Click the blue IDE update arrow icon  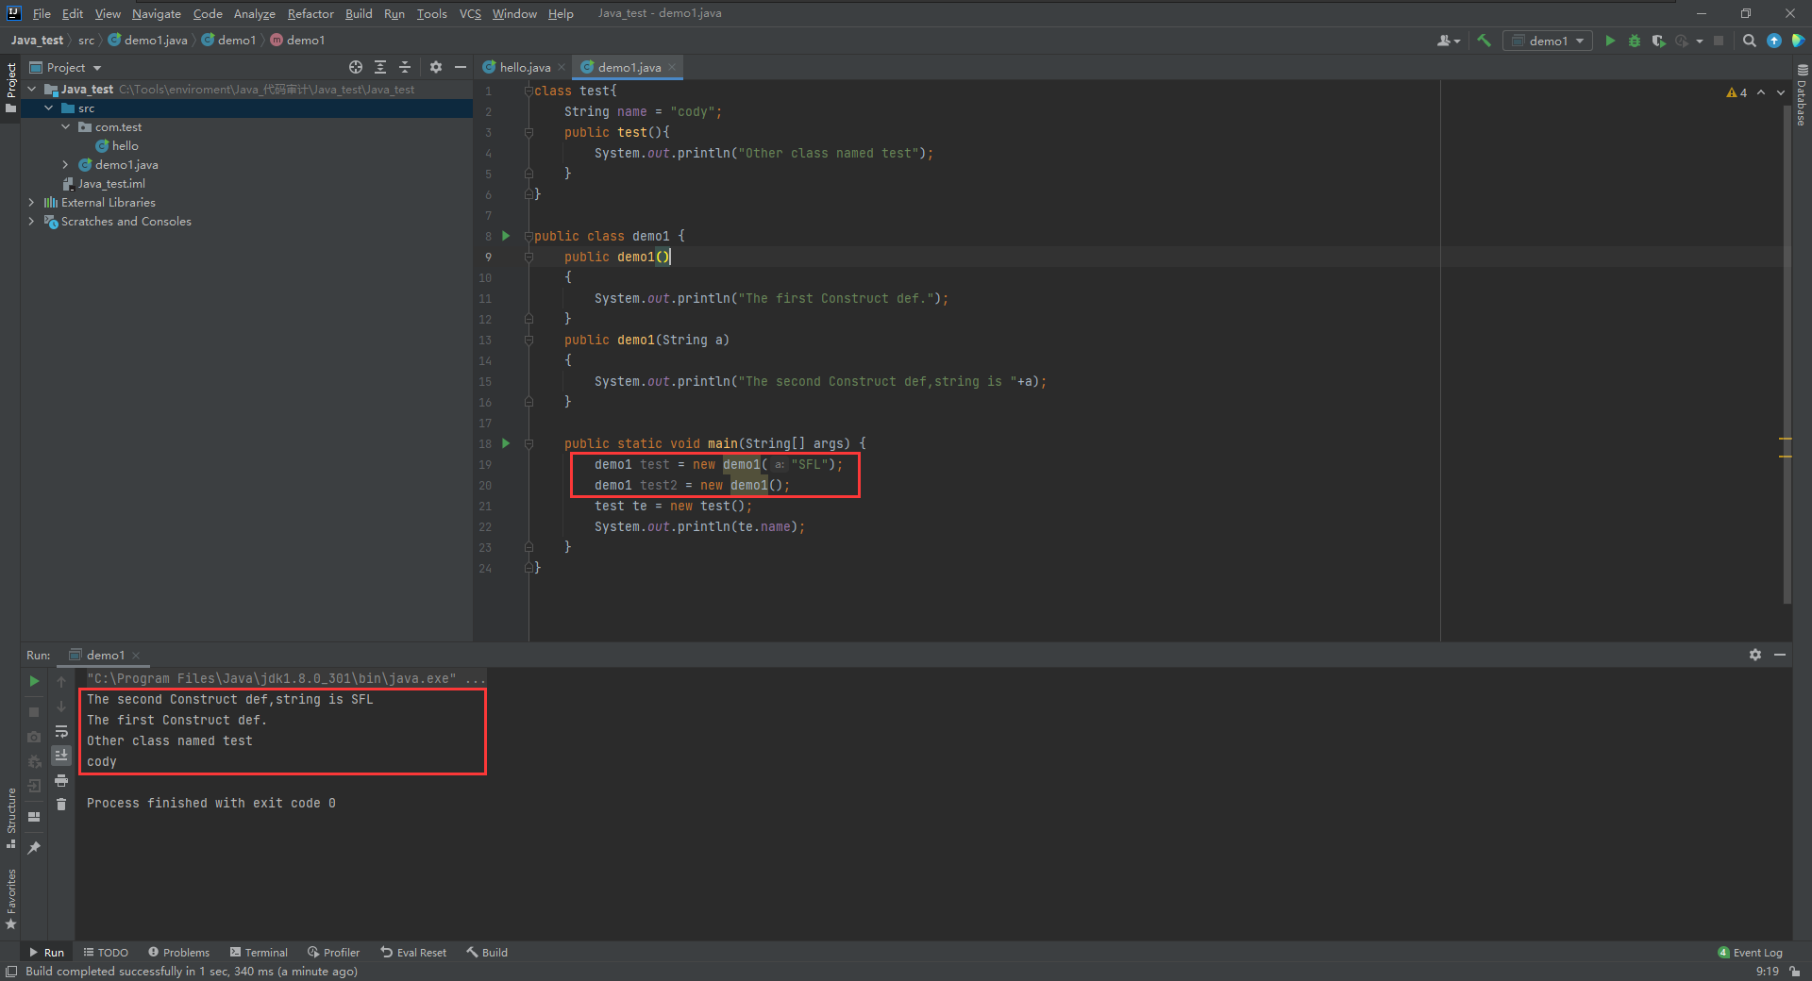click(1774, 41)
